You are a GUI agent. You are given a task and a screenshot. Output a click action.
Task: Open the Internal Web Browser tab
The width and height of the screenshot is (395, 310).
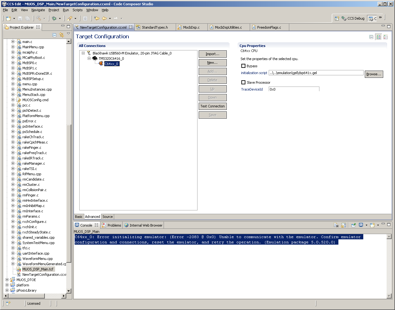143,225
